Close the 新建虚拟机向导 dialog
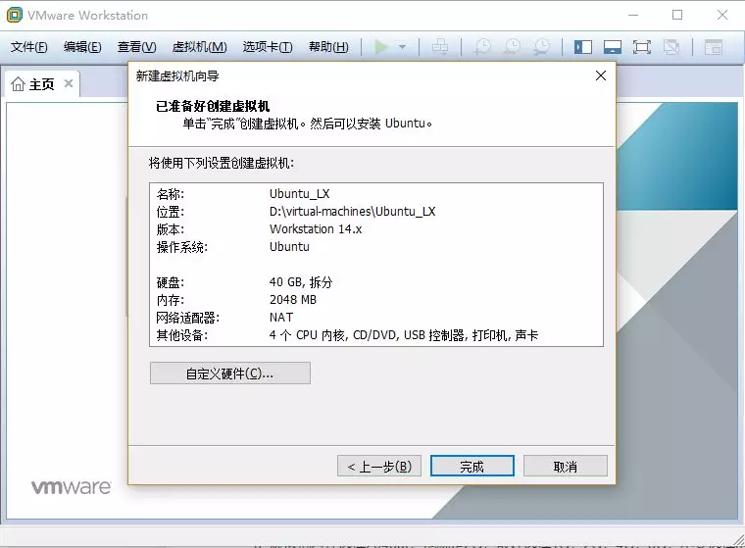The width and height of the screenshot is (745, 548). (601, 75)
